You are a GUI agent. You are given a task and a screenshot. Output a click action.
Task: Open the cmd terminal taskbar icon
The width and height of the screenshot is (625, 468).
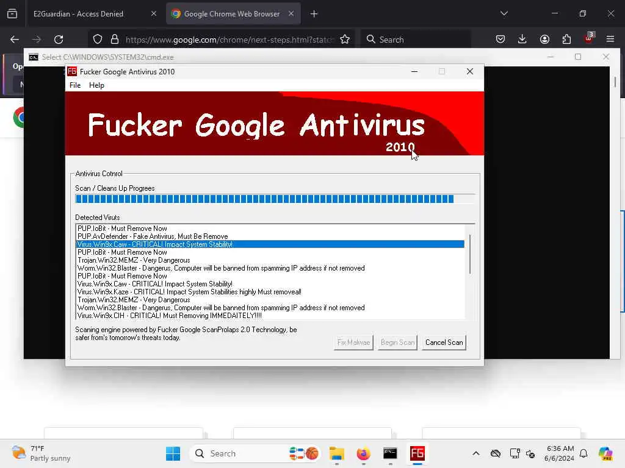pos(390,453)
